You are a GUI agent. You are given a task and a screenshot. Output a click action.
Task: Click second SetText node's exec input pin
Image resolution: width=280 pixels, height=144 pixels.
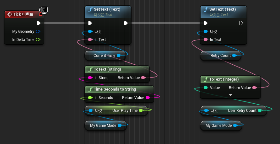pos(206,23)
